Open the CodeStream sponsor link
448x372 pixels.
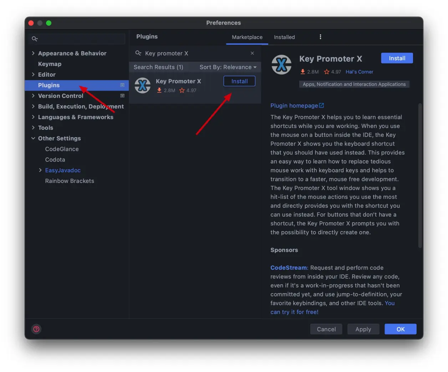(x=289, y=267)
